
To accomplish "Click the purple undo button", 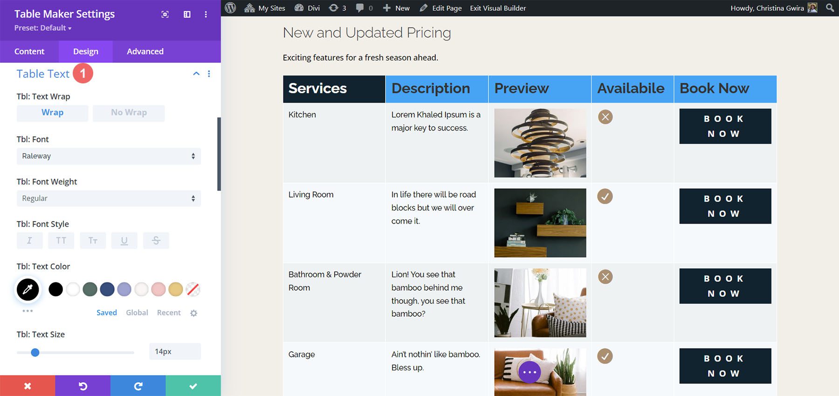I will (x=83, y=386).
